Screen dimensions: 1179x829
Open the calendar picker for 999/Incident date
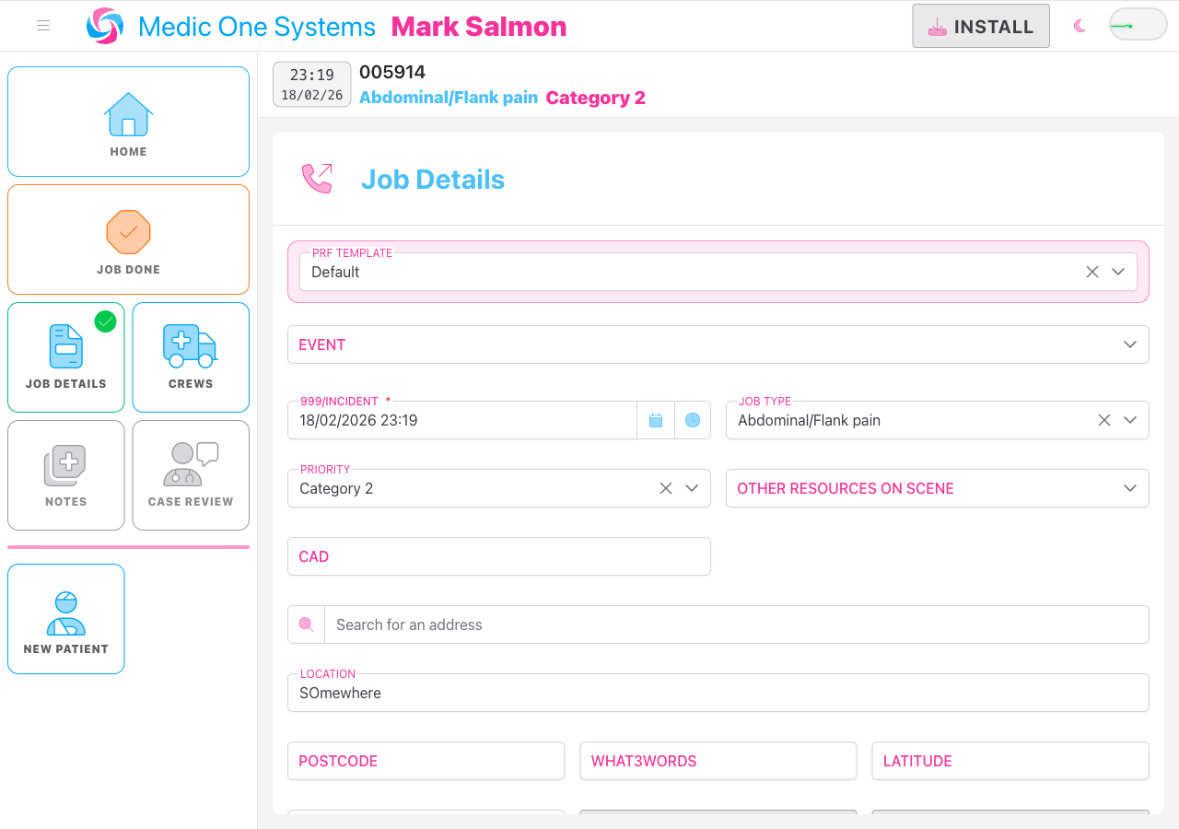coord(656,419)
